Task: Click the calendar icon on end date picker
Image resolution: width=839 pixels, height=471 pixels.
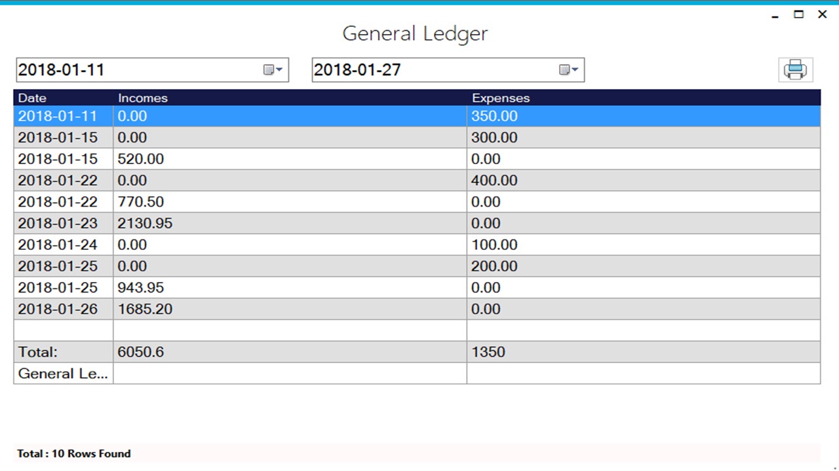Action: click(564, 69)
